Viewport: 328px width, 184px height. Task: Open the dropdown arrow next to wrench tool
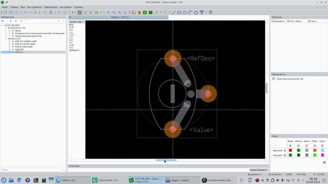pos(160,12)
